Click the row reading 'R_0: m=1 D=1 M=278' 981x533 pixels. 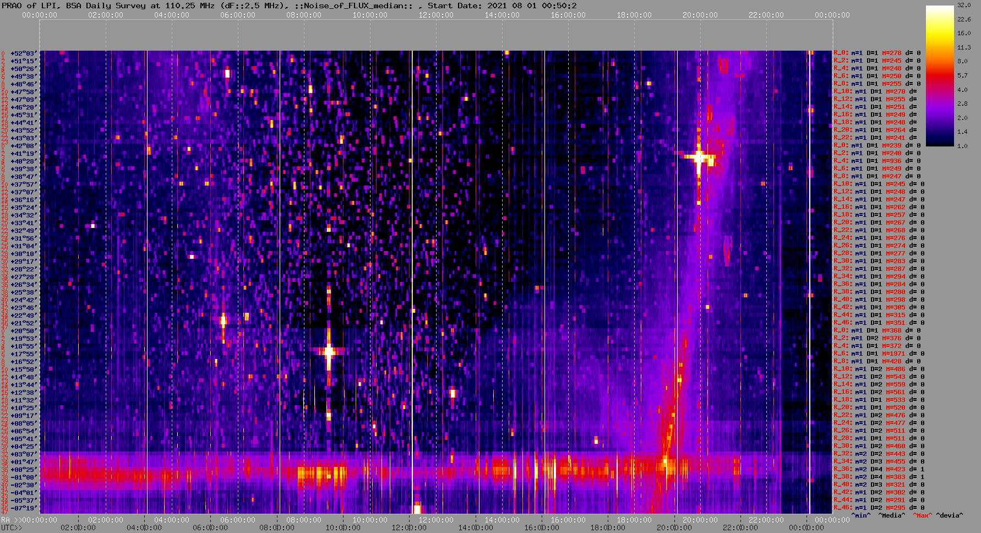(876, 53)
